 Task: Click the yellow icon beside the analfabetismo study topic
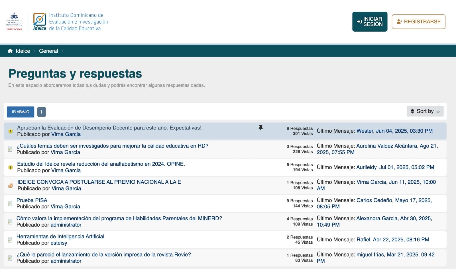(x=11, y=167)
